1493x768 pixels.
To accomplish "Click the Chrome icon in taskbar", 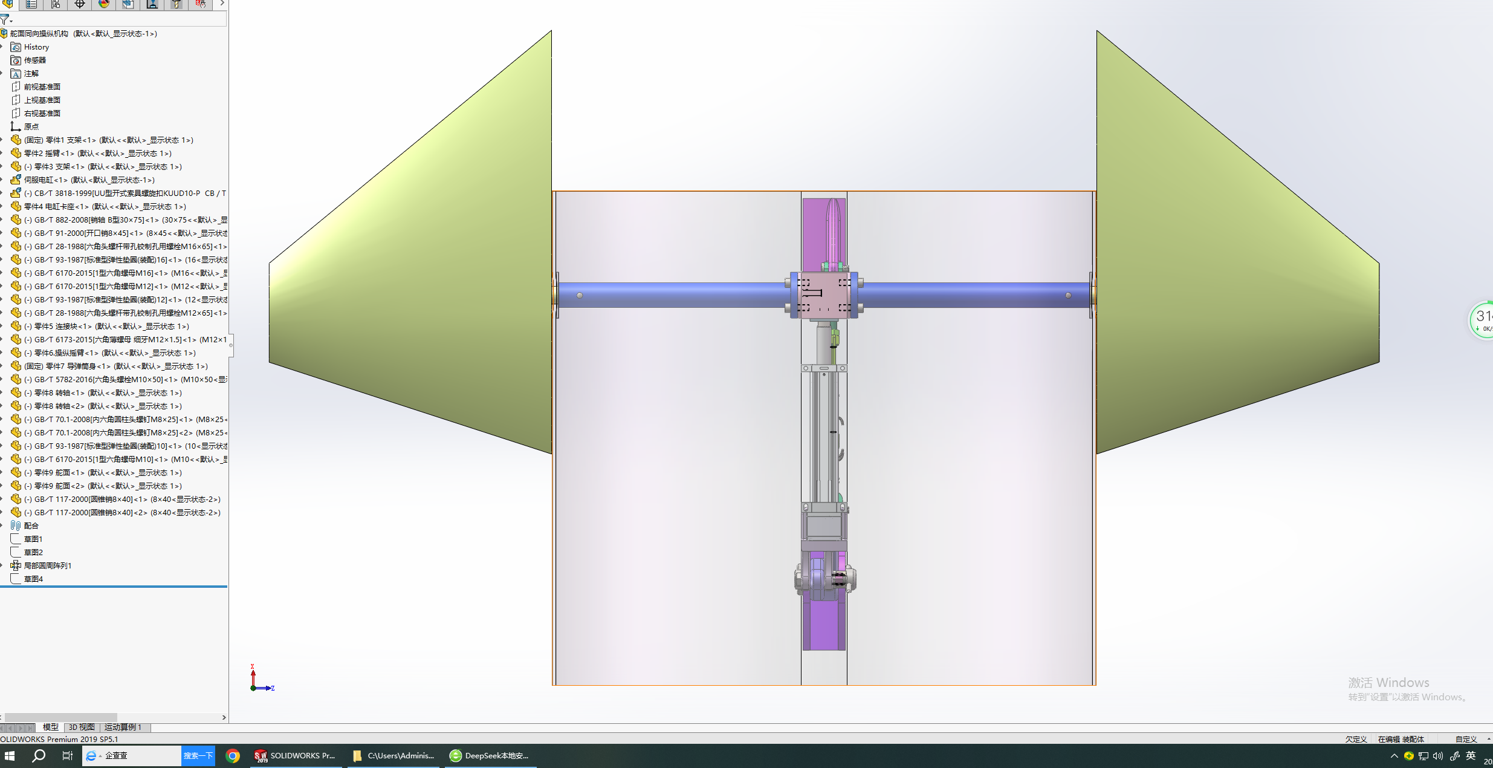I will point(233,756).
